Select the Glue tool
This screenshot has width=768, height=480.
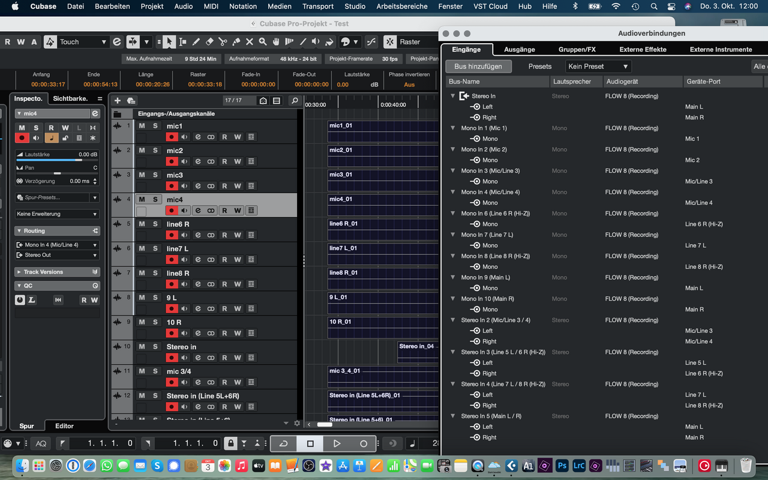coord(236,42)
